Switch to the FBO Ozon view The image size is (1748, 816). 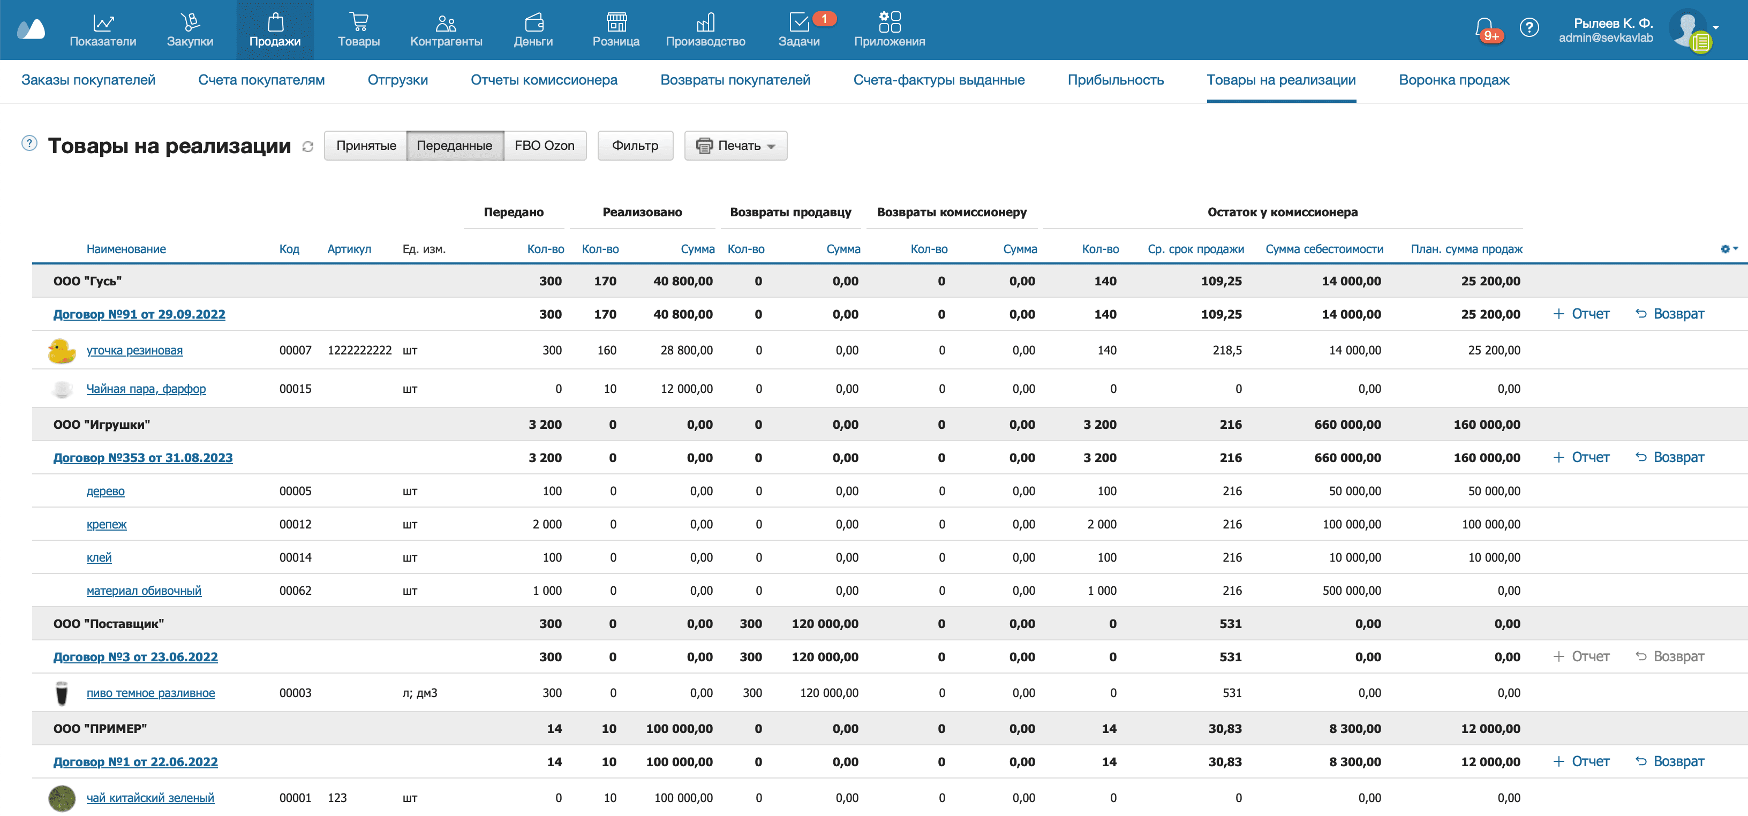(544, 146)
